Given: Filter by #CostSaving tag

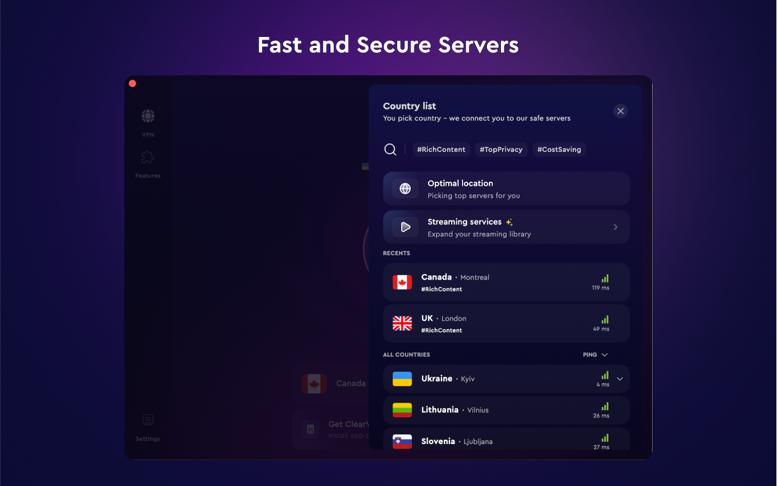Looking at the screenshot, I should point(559,149).
